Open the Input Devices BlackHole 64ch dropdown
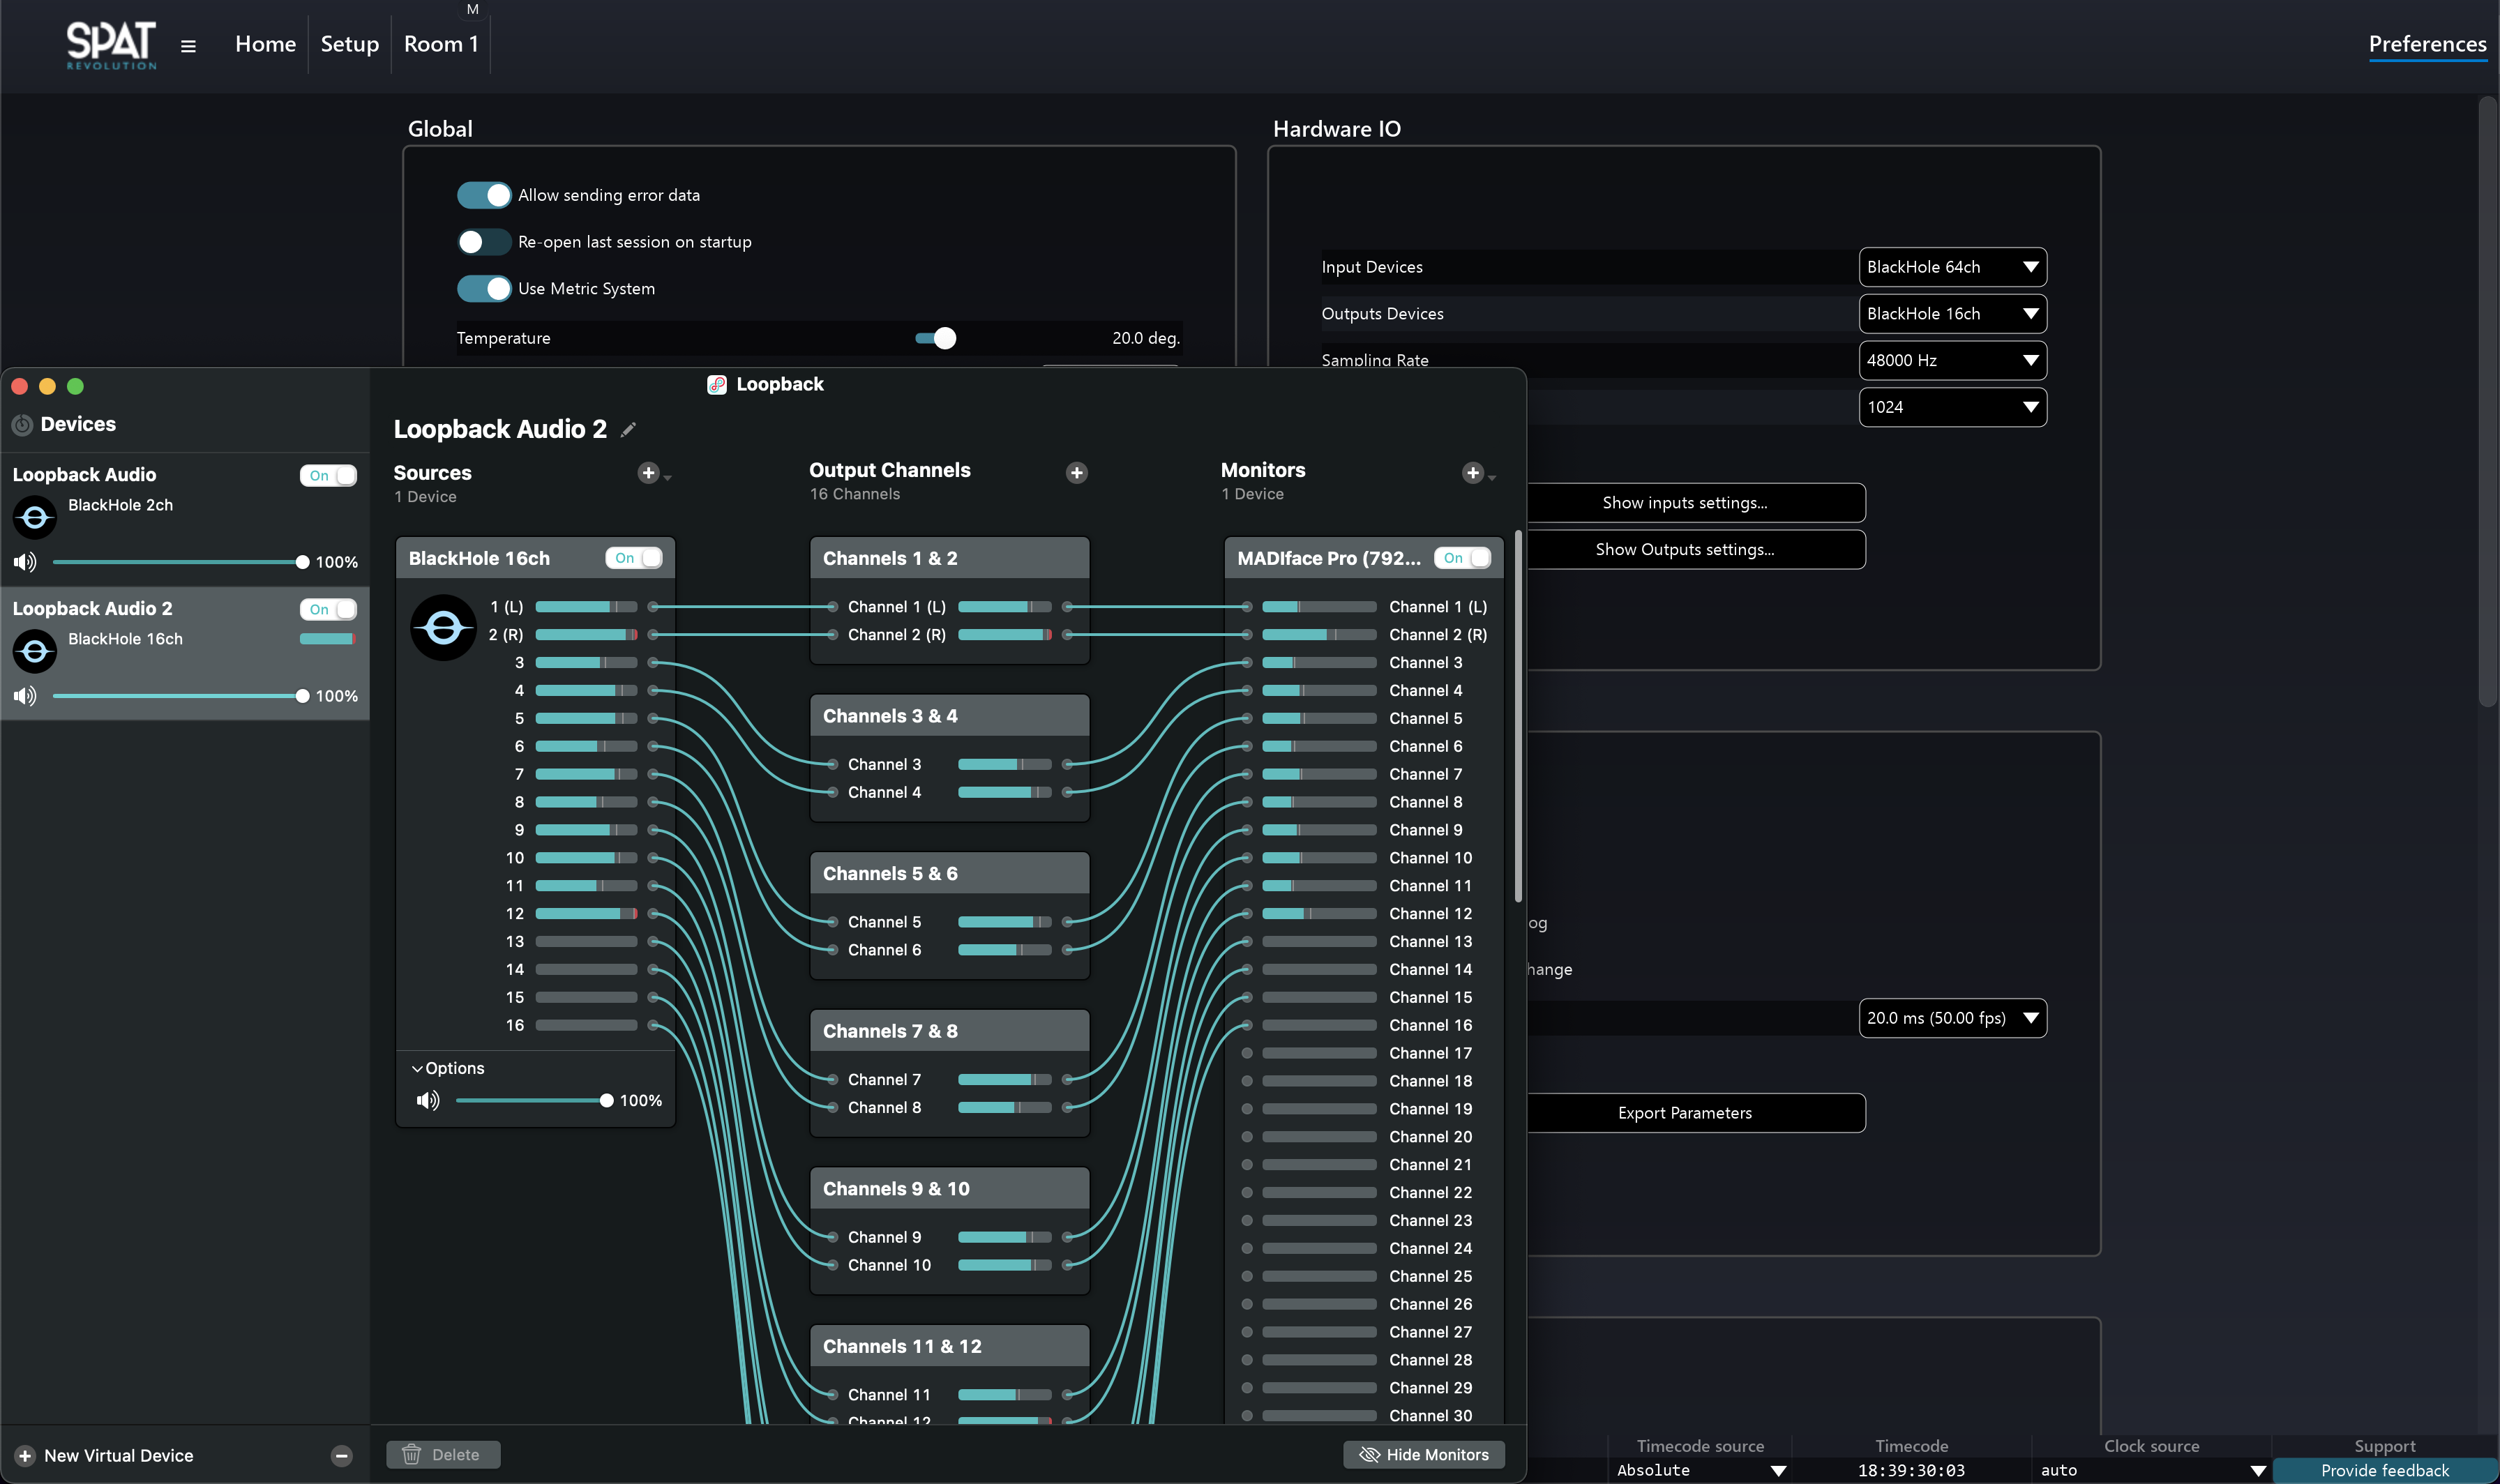 tap(1951, 267)
